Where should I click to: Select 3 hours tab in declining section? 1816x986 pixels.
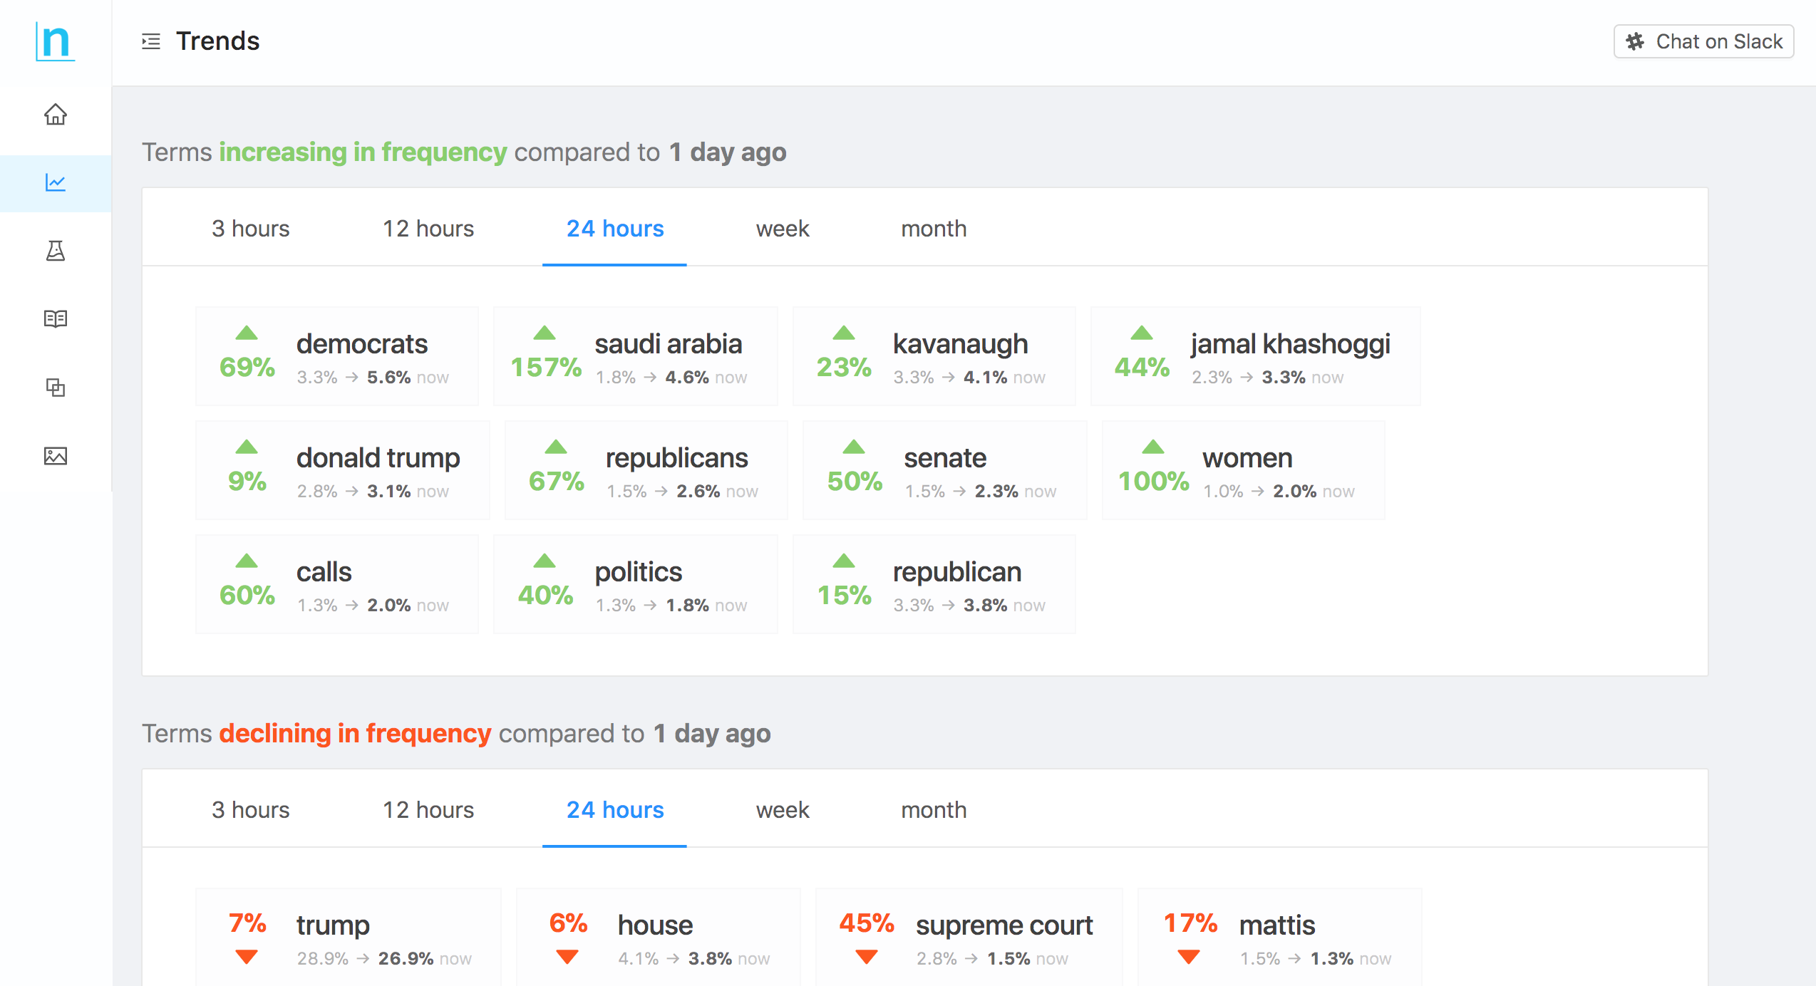[x=250, y=810]
